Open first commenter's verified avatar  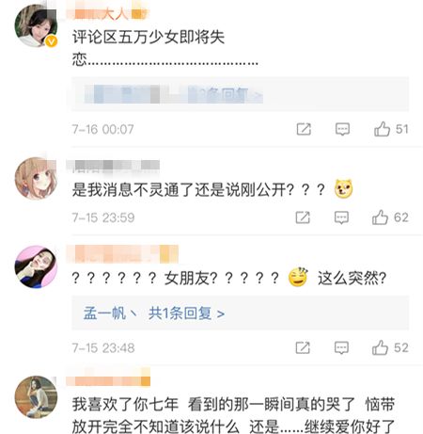tap(36, 26)
